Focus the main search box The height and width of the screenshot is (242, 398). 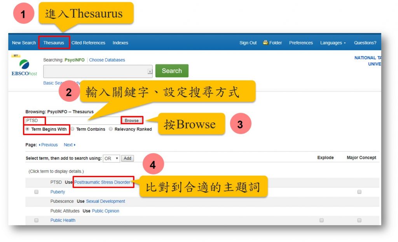pos(98,71)
